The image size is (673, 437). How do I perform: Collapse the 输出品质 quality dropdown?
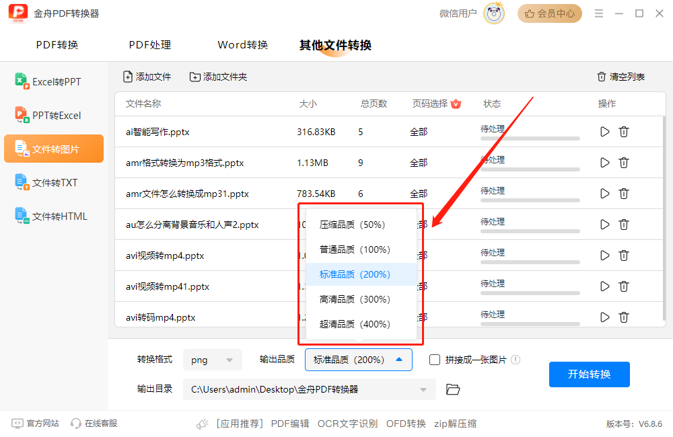tap(358, 359)
